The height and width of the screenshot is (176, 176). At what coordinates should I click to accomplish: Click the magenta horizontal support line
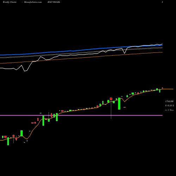click(x=81, y=115)
